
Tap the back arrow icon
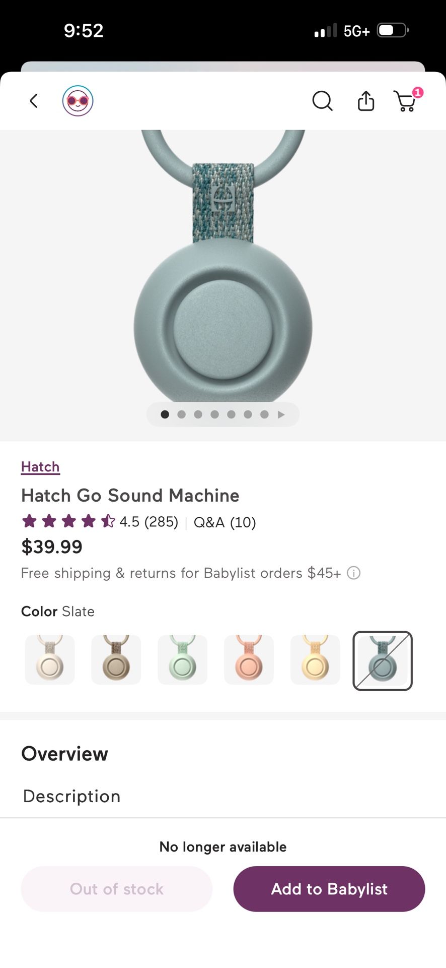coord(34,101)
